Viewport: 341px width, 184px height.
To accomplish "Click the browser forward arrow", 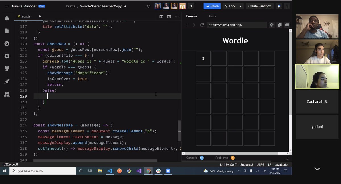I will [194, 25].
